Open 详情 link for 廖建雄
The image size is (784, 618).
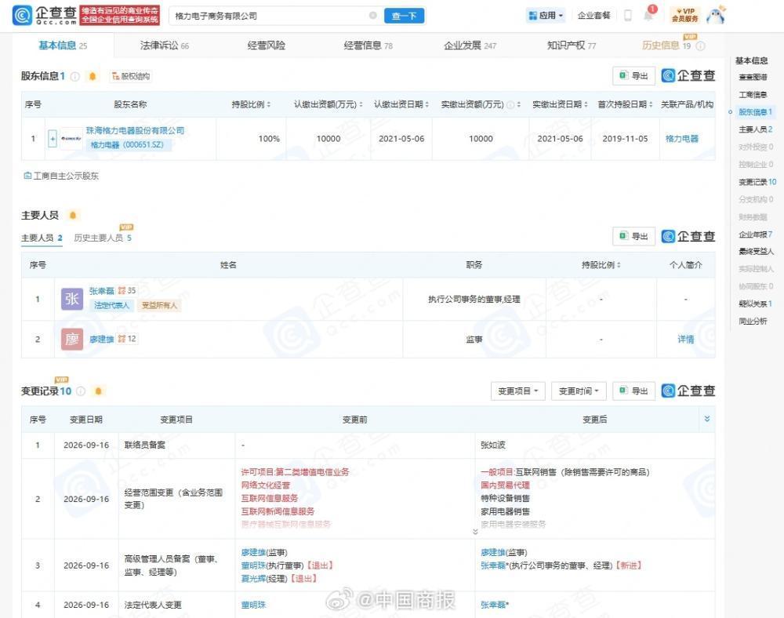click(x=685, y=339)
